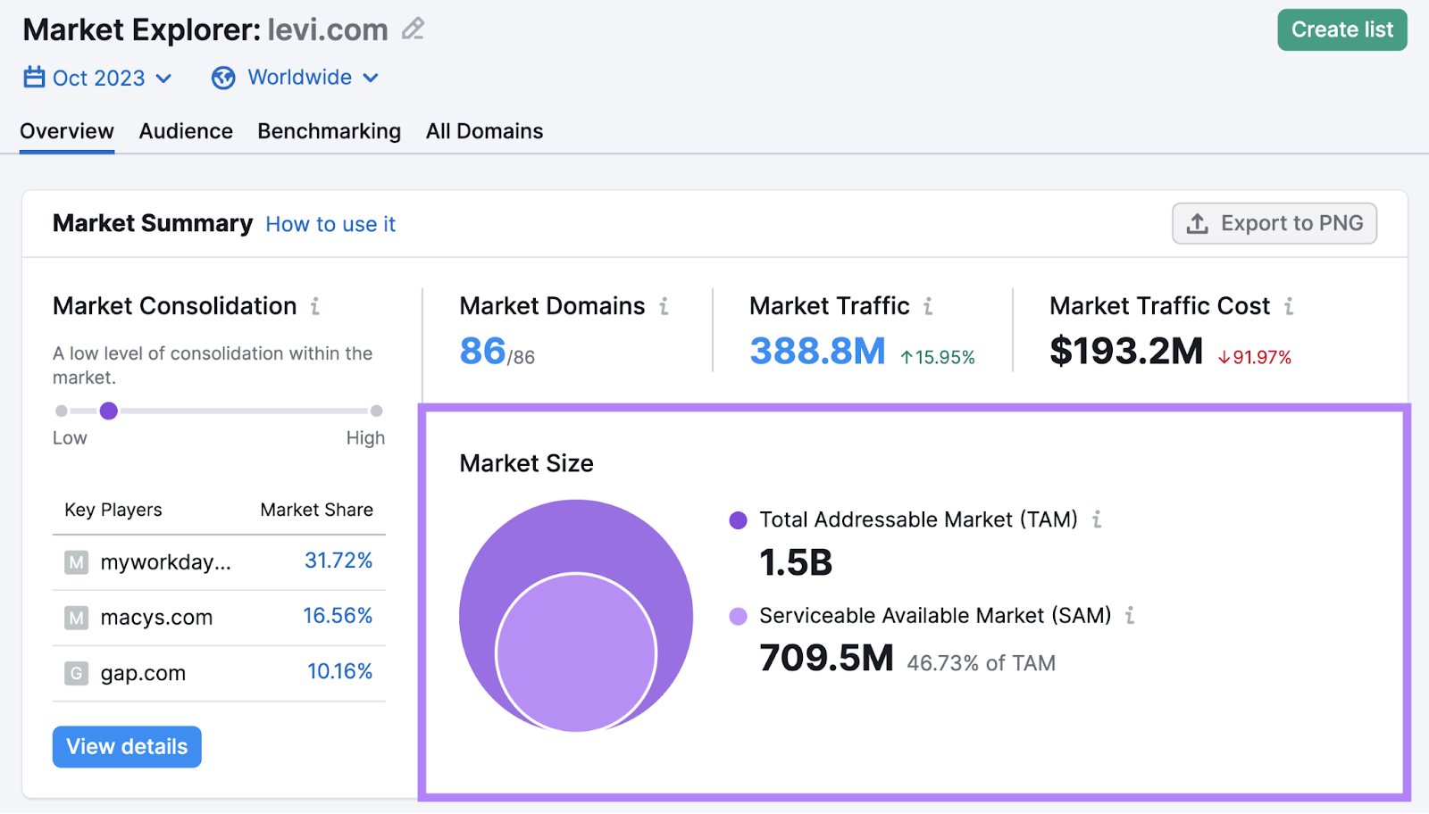Click the info icon for Total Addressable Market
Image resolution: width=1429 pixels, height=814 pixels.
point(1097,519)
